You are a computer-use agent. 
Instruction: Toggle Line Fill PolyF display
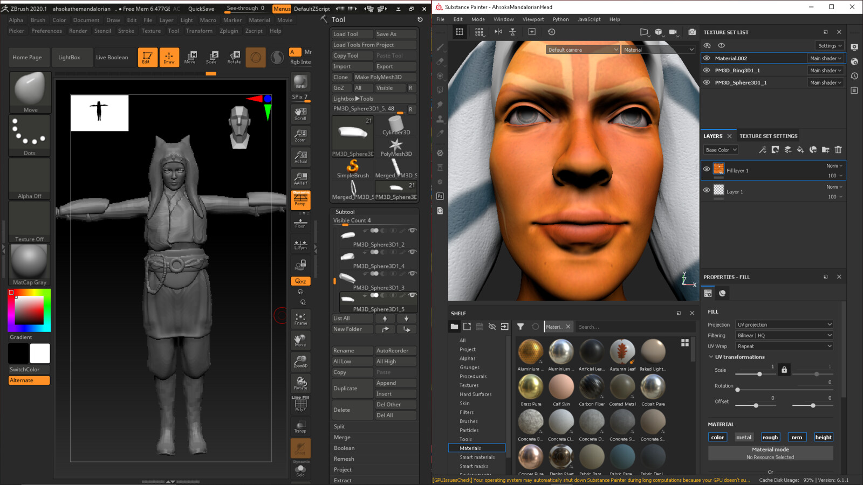(300, 404)
